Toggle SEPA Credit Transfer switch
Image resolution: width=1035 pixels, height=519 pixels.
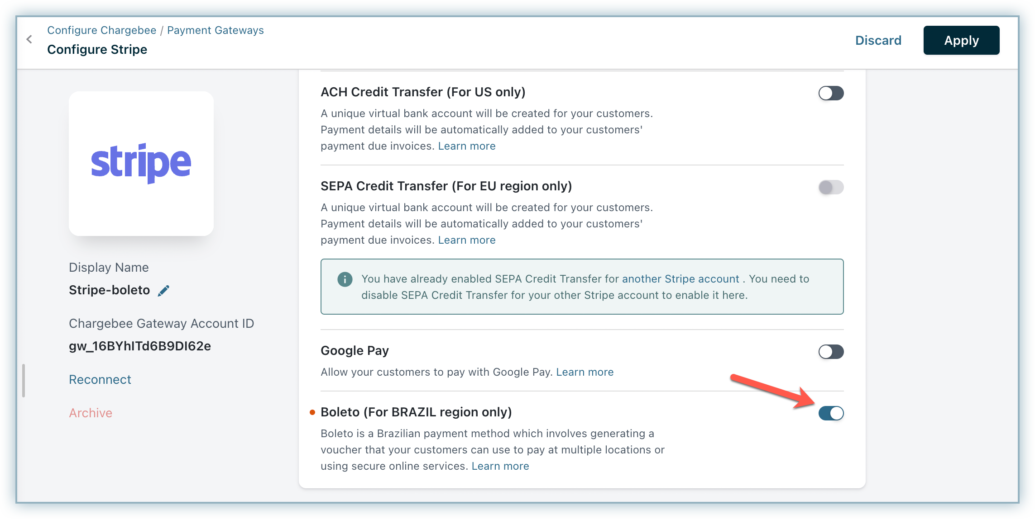coord(831,187)
